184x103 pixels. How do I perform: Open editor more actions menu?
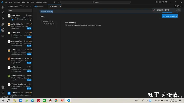tap(181, 6)
